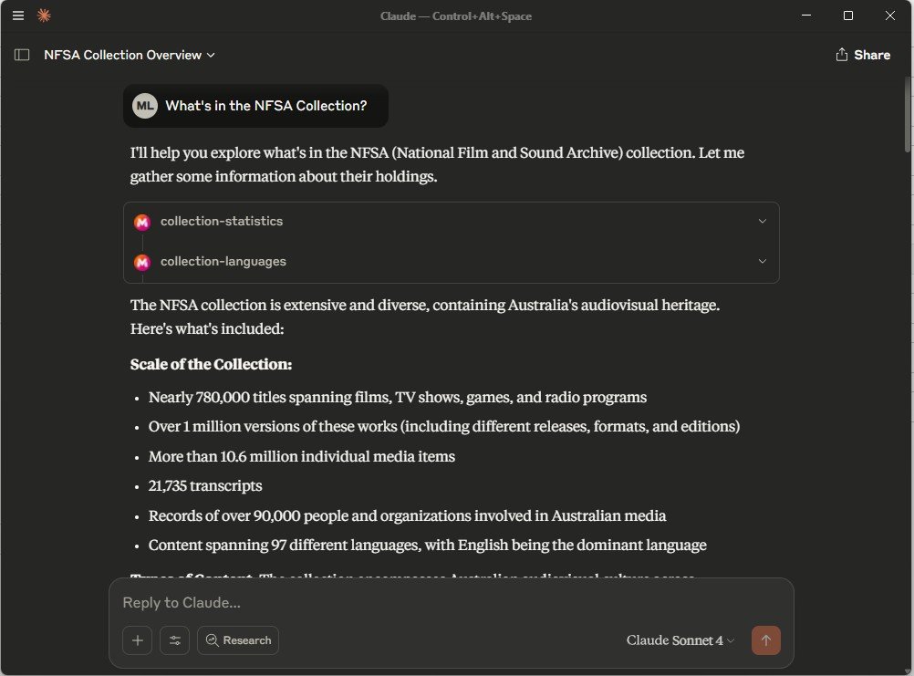Click the Share upload icon
Viewport: 914px width, 676px height.
(842, 55)
